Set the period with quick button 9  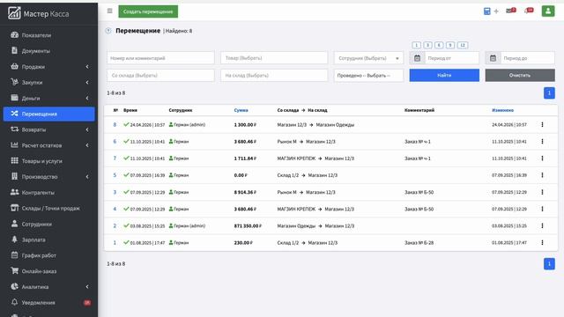(450, 45)
